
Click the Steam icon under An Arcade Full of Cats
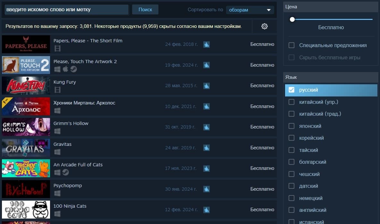(65, 172)
